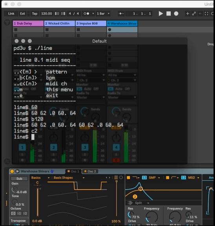Toggle Filter 2 orange activator square
Screen dimensions: 215x226
(x=168, y=178)
